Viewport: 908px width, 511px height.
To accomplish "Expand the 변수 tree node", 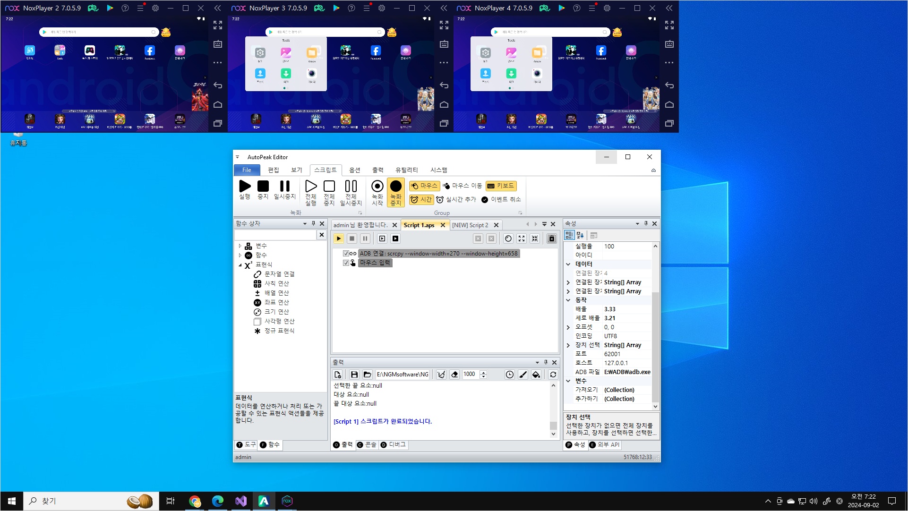I will (240, 246).
